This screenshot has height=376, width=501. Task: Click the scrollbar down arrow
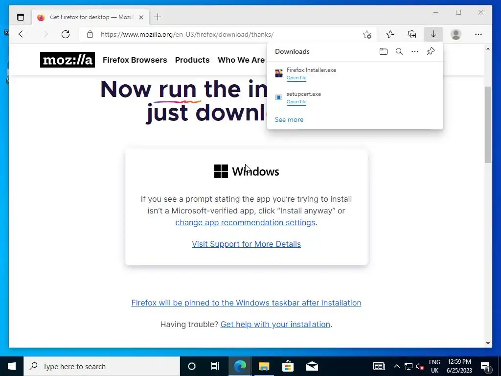(488, 343)
